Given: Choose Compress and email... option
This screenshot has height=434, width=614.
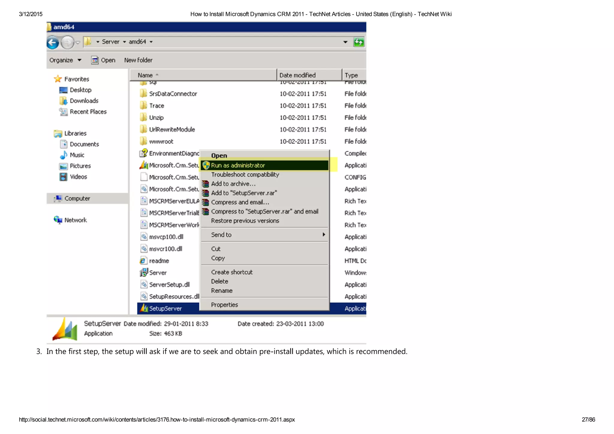Looking at the screenshot, I should (265, 202).
